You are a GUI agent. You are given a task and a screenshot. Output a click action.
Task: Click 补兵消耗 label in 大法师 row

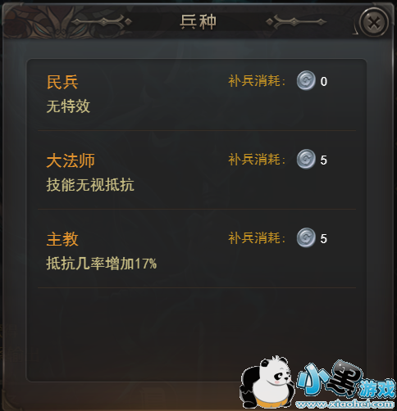[257, 160]
